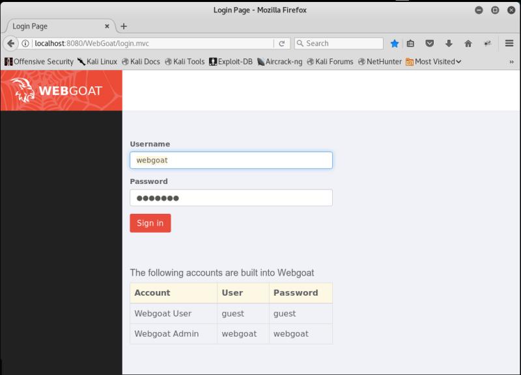This screenshot has width=521, height=375.
Task: Expand the Most Visited bookmarks folder
Action: point(433,62)
